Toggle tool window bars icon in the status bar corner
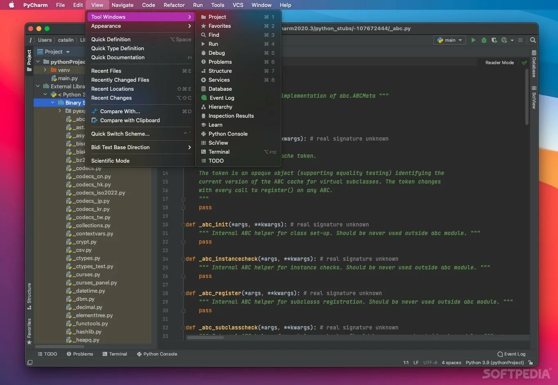The image size is (558, 385). tap(29, 363)
